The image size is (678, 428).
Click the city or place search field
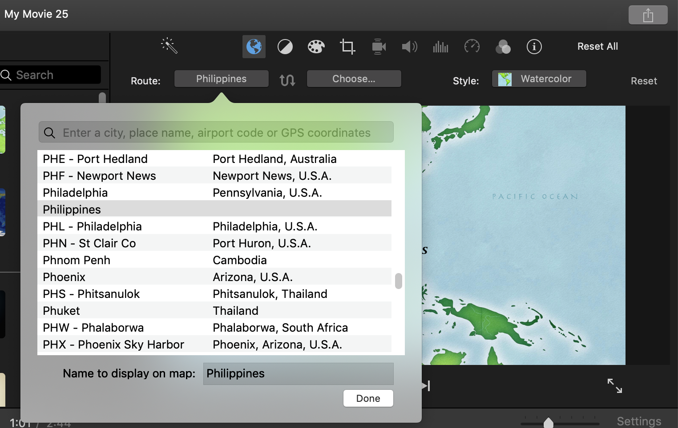(216, 133)
